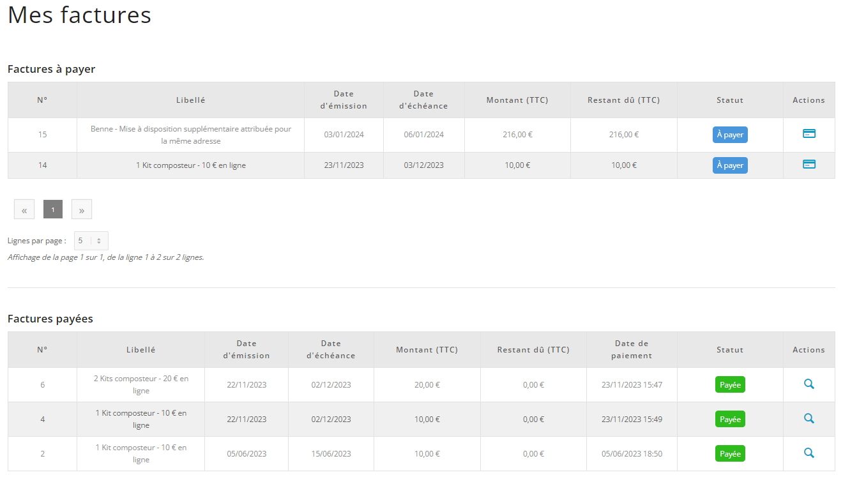843x477 pixels.
Task: Open the Lignes par page dropdown
Action: [x=91, y=241]
